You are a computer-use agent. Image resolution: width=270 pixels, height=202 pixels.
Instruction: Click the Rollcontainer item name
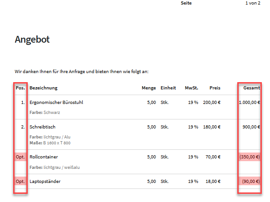point(44,157)
